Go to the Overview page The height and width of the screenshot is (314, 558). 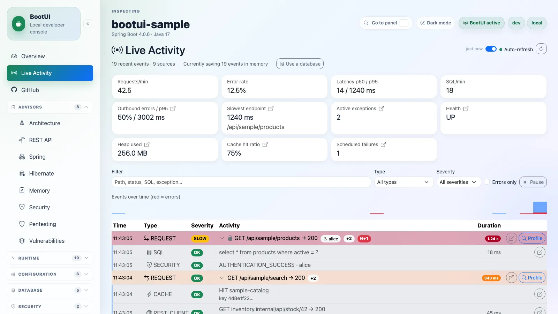pyautogui.click(x=50, y=56)
